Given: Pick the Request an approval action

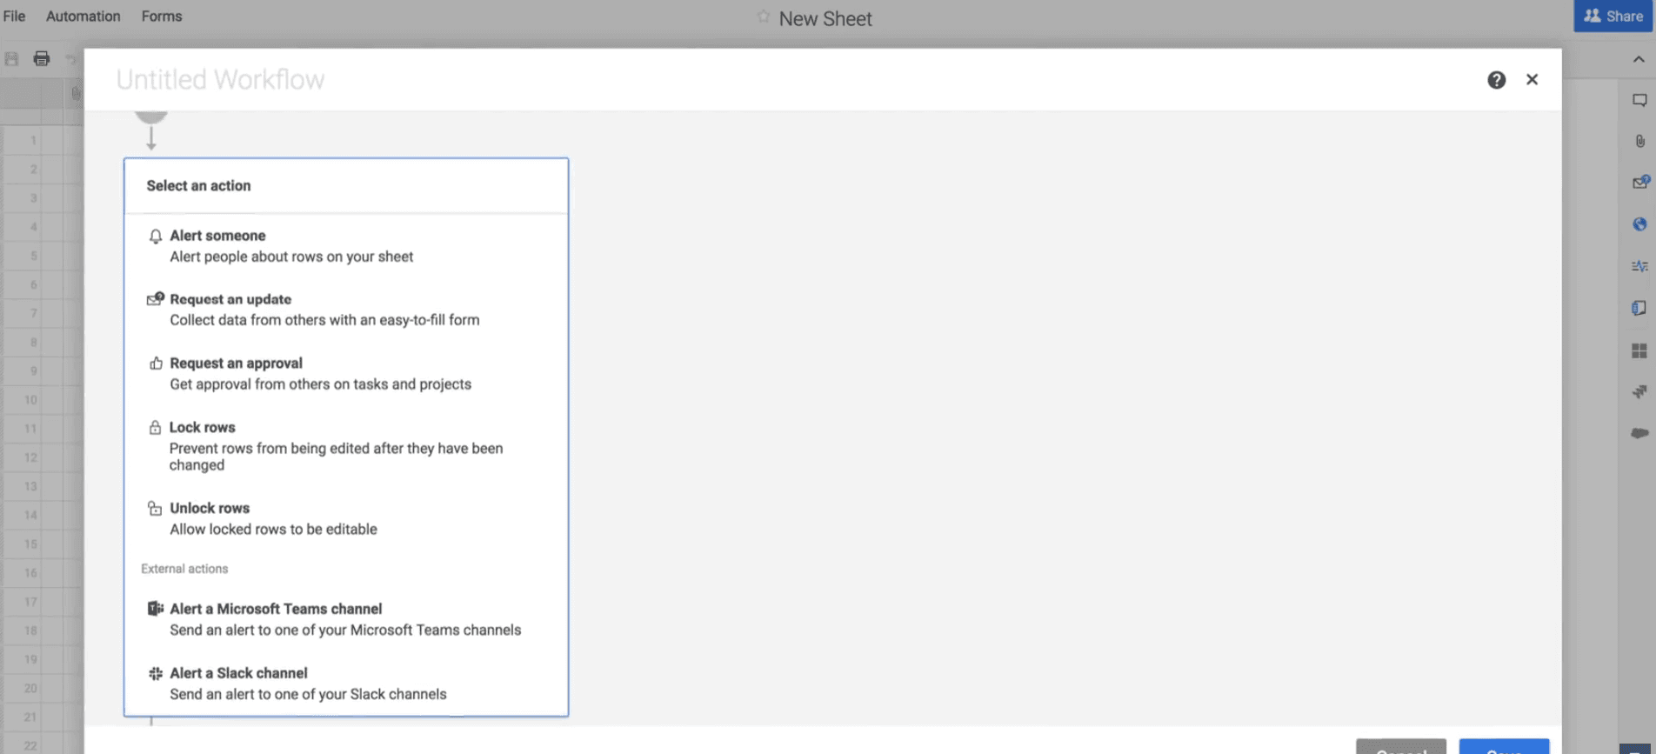Looking at the screenshot, I should [x=346, y=374].
